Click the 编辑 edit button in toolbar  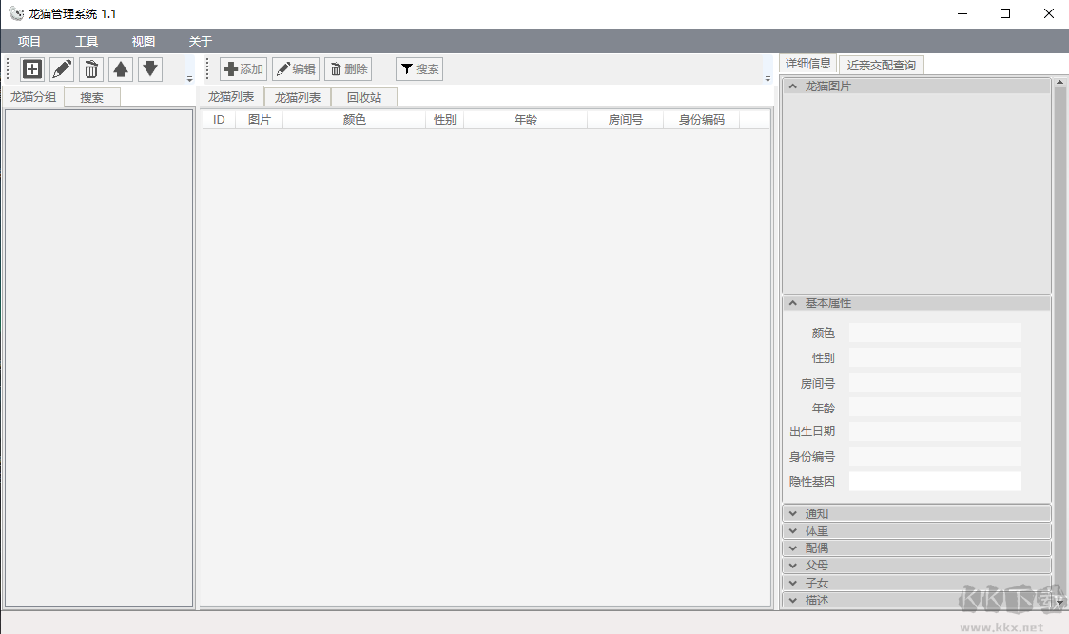tap(296, 69)
